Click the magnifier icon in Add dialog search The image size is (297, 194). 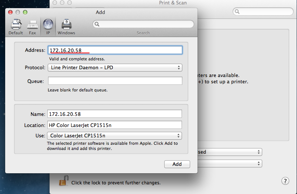[x=97, y=24]
